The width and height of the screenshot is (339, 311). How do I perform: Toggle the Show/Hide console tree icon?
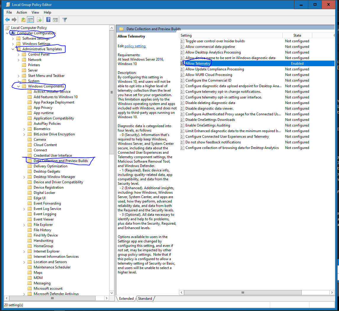pyautogui.click(x=30, y=20)
